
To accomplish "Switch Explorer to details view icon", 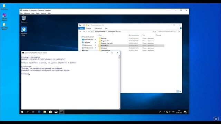I will point(178,91).
